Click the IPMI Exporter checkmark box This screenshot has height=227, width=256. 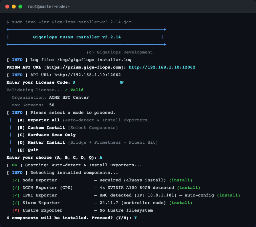point(16,195)
